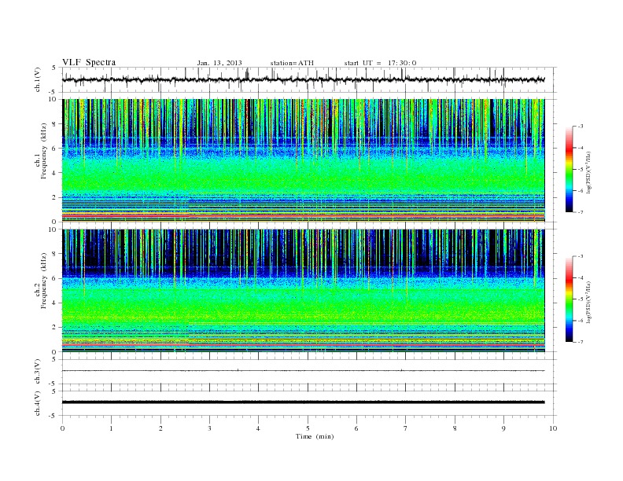Click the '-3' label on ch.1 colorbar

click(x=581, y=127)
